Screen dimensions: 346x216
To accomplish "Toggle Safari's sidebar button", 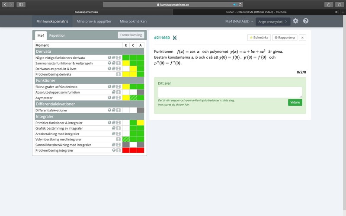I will (x=21, y=4).
